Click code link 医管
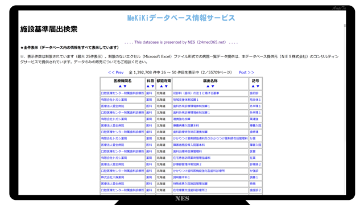Screen dimensions: 364x205 (x=253, y=151)
